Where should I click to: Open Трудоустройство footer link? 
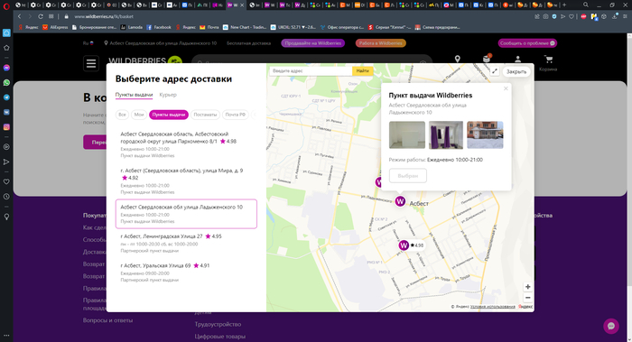218,324
